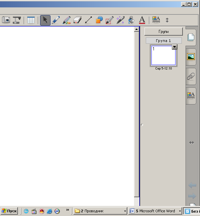This screenshot has width=200, height=216.
Task: Open the 5 Microsoft Office Word taskbar group
Action: pos(155,211)
